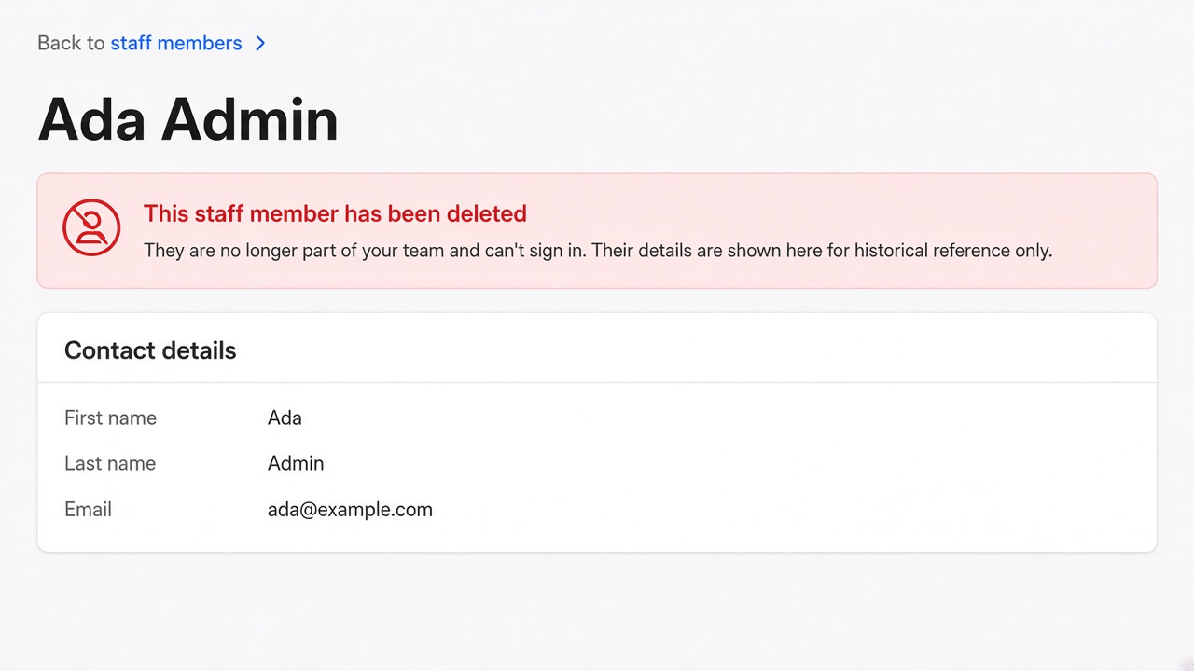
Task: Click the word 'Admin' in the page title
Action: pos(249,119)
